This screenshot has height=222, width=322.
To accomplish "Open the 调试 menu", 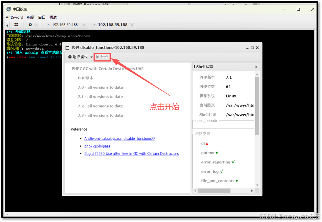I will (53, 17).
